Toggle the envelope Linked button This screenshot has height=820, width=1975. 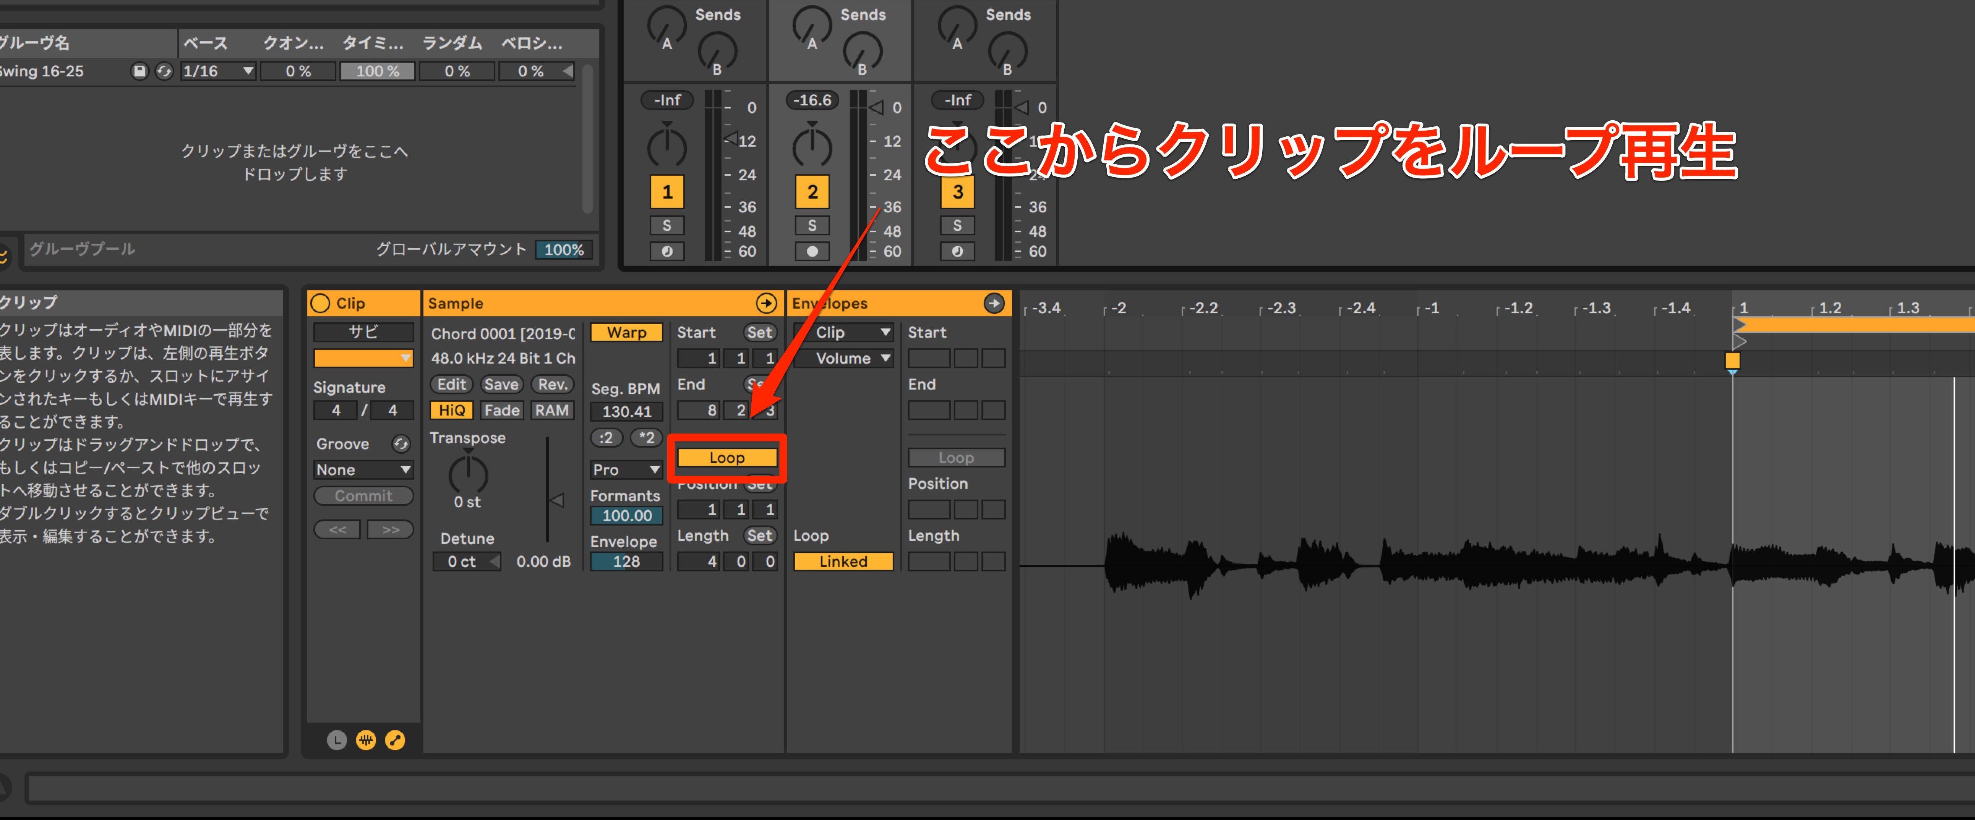[843, 562]
